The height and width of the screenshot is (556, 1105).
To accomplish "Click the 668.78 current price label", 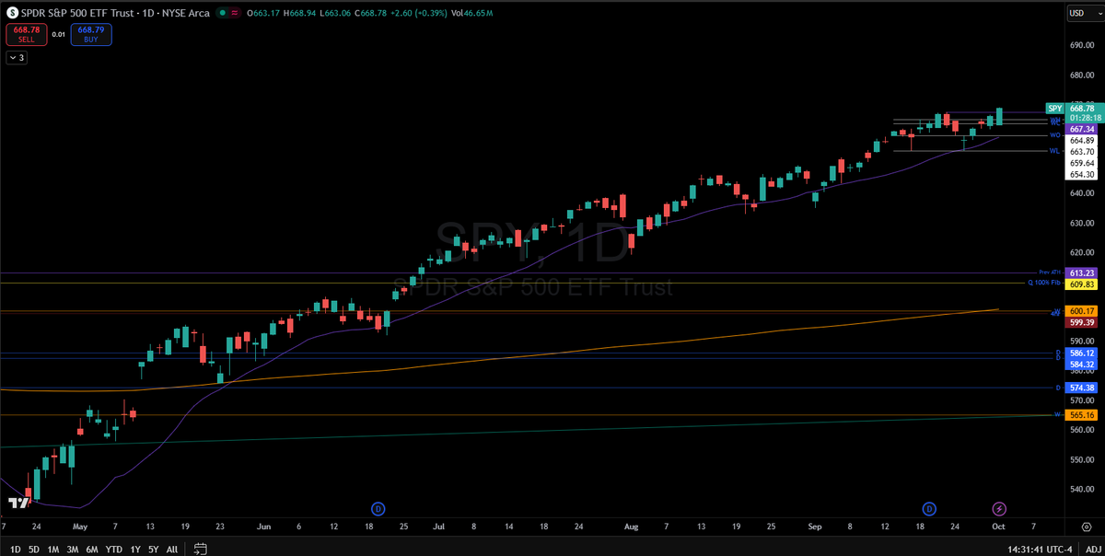I will (1082, 108).
